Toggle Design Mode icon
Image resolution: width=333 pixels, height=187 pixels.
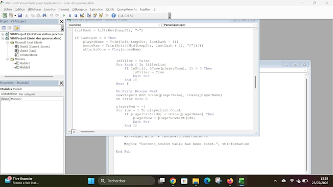pyautogui.click(x=82, y=16)
